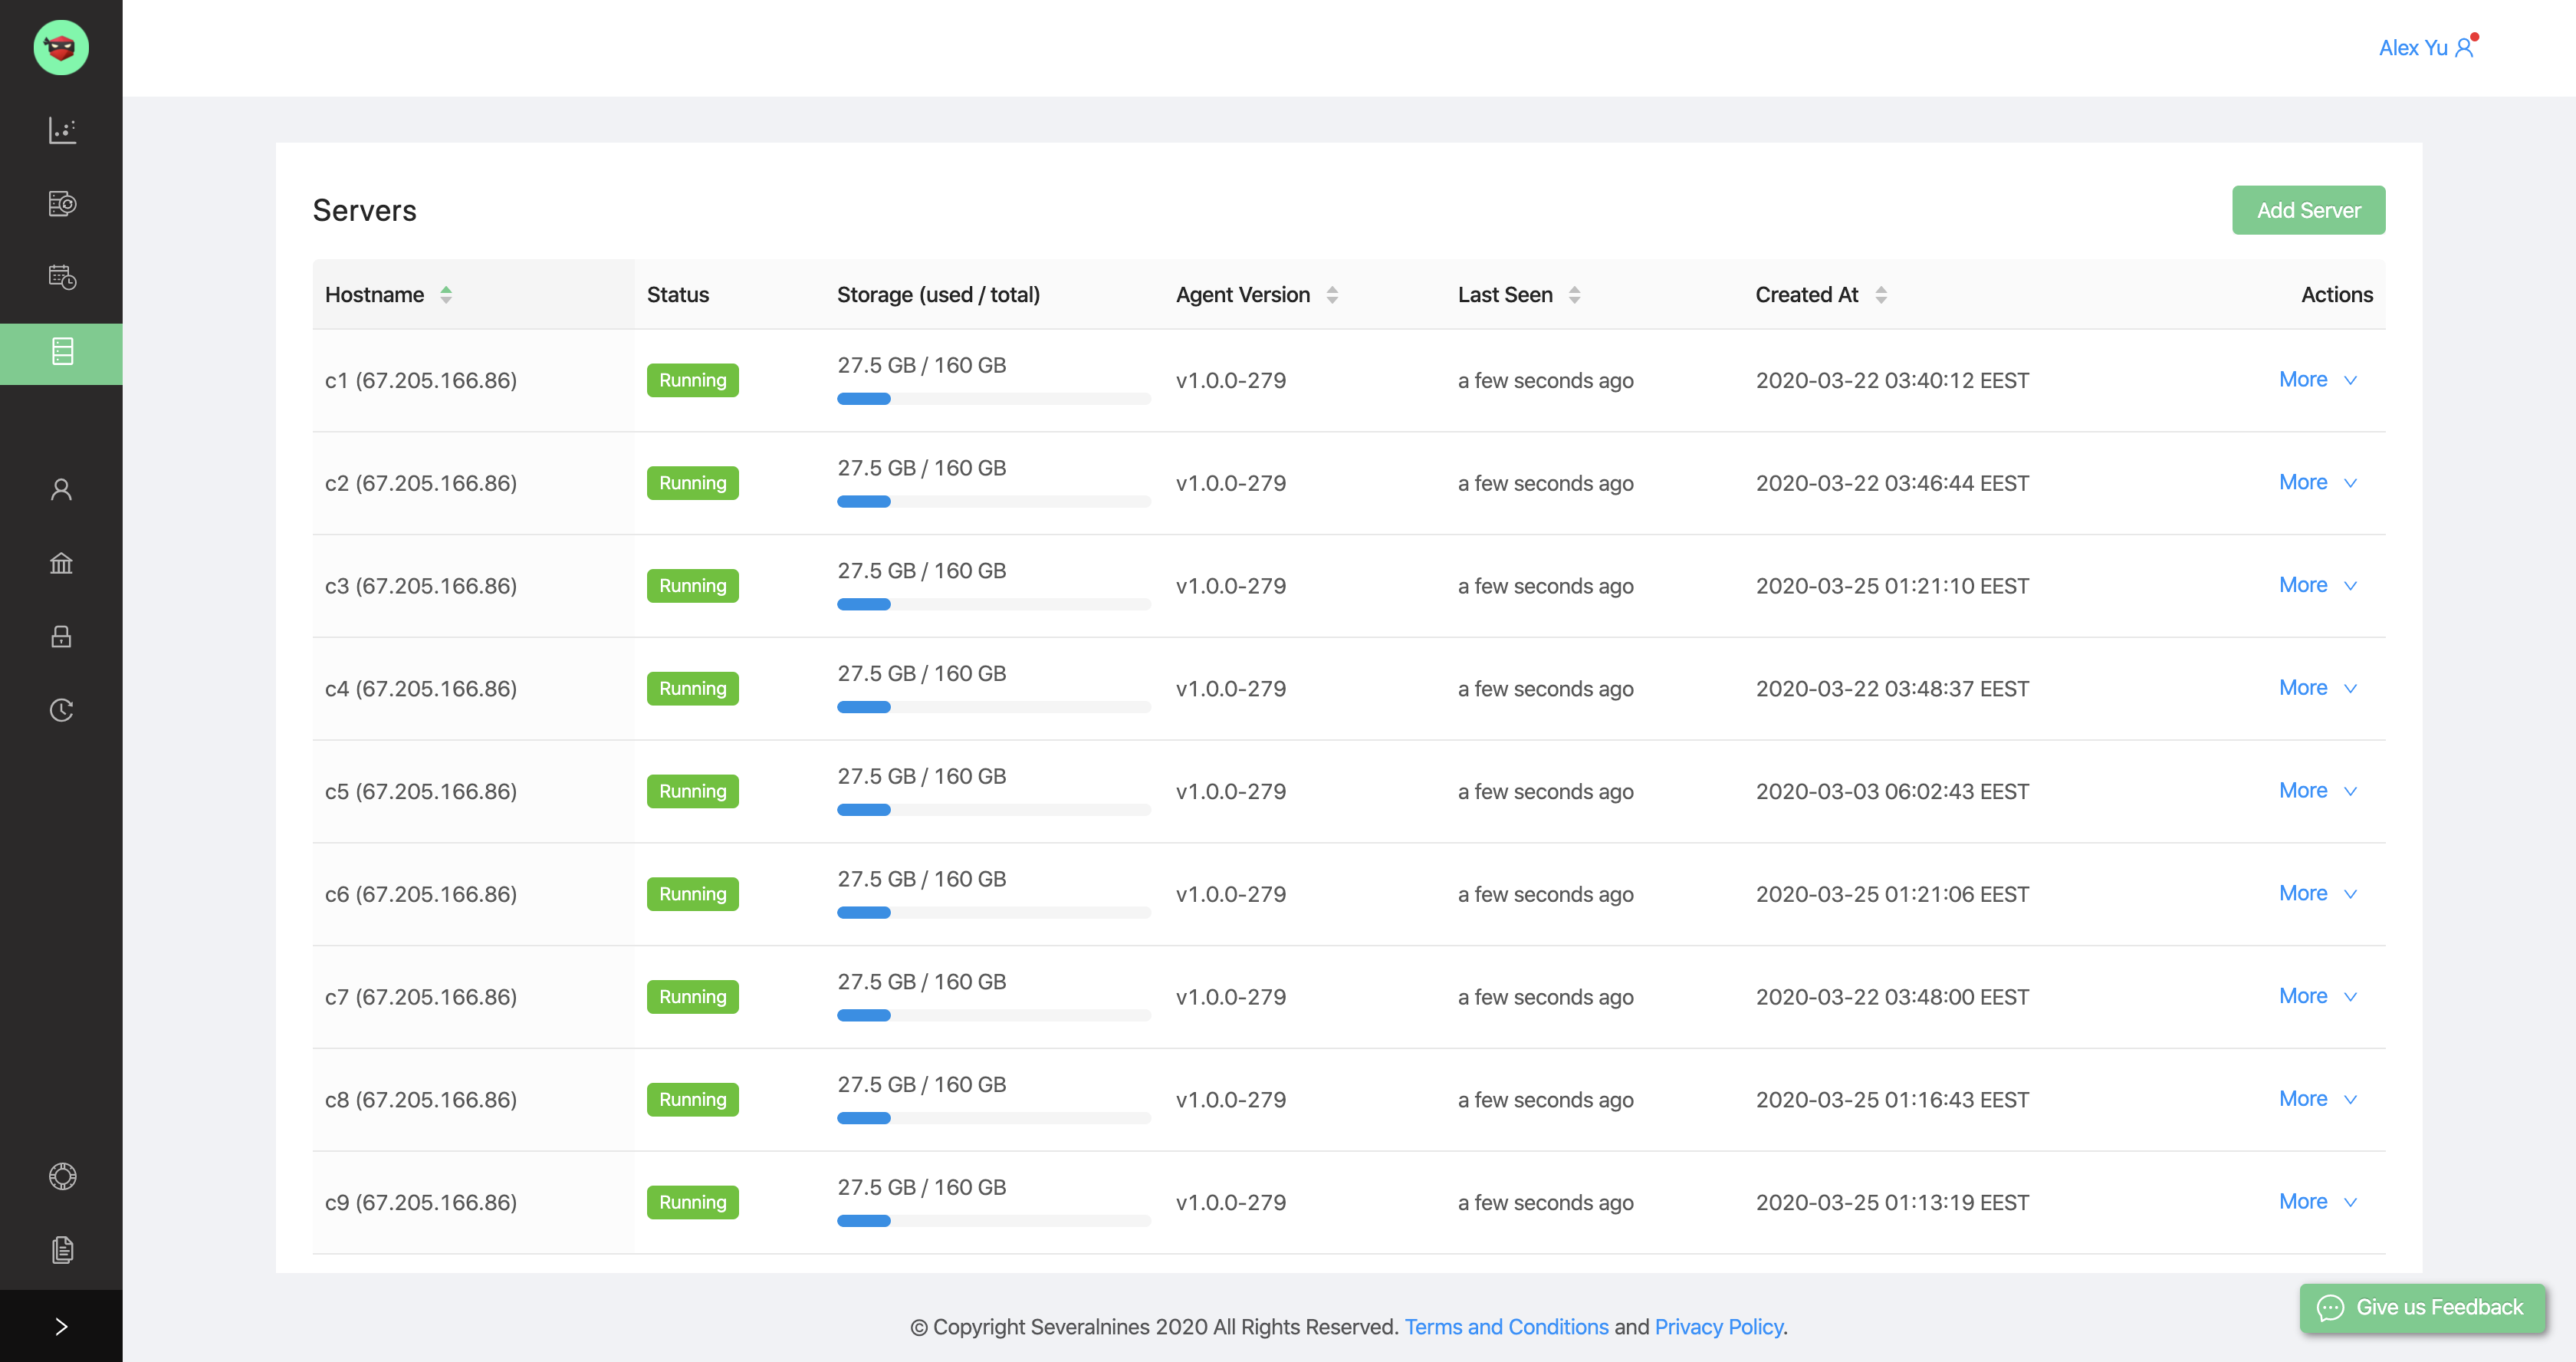Click storage usage bar for c3

(993, 604)
